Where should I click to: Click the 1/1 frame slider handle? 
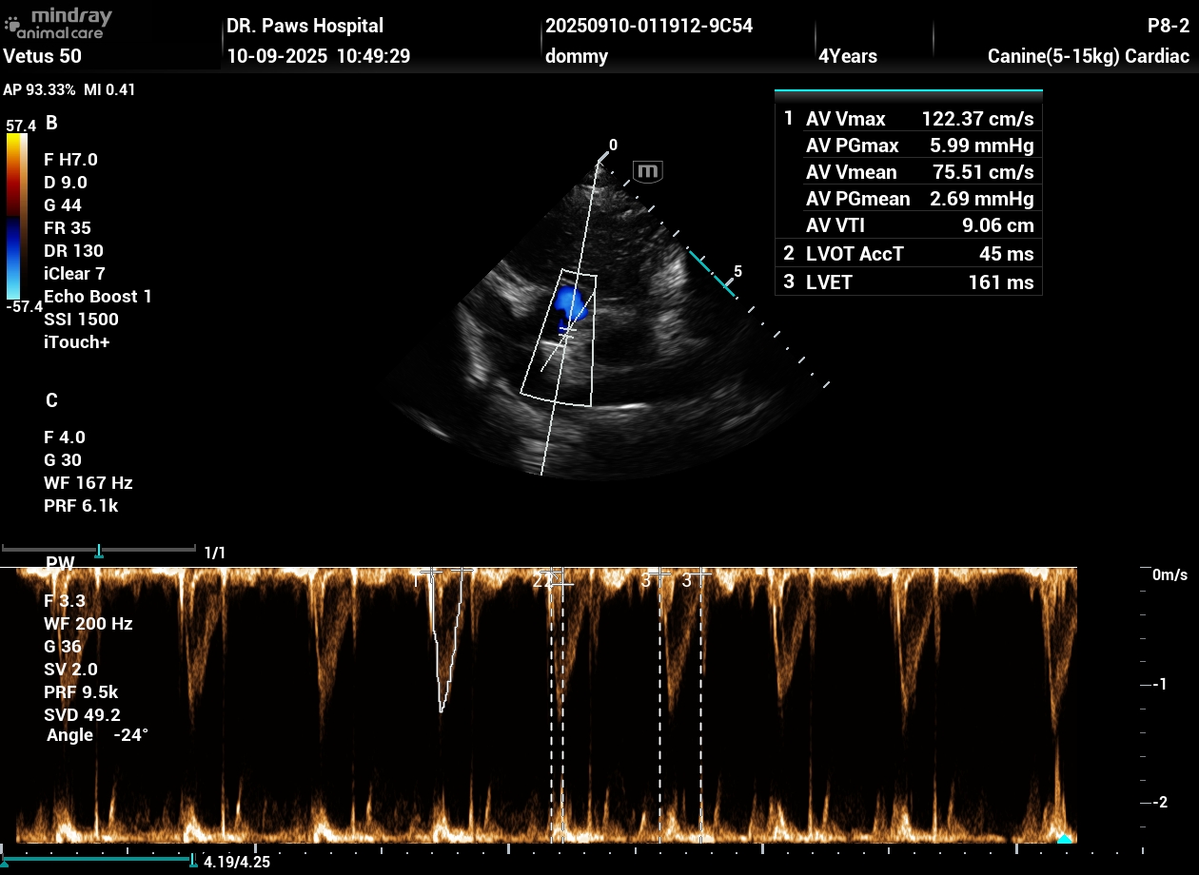point(99,552)
